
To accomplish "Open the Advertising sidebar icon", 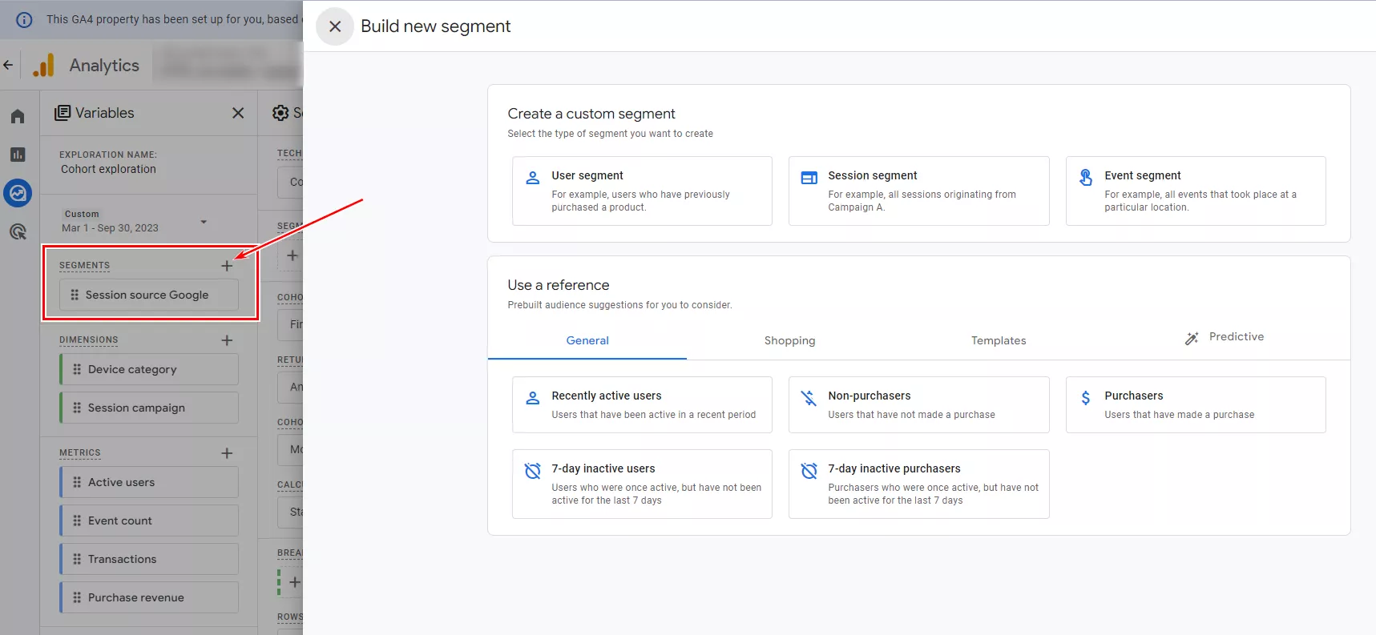I will [x=18, y=232].
